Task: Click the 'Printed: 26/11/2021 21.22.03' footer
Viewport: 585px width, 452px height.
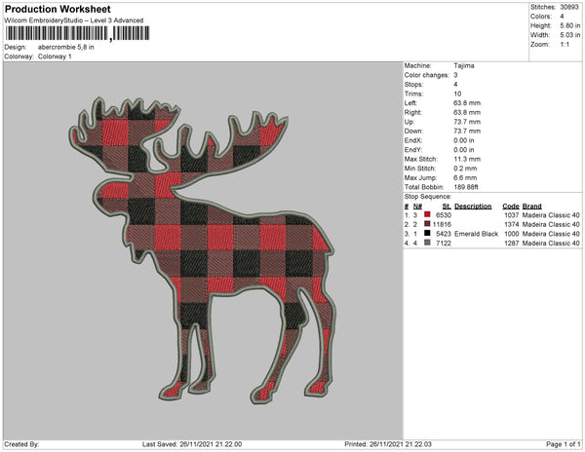Action: pyautogui.click(x=388, y=444)
